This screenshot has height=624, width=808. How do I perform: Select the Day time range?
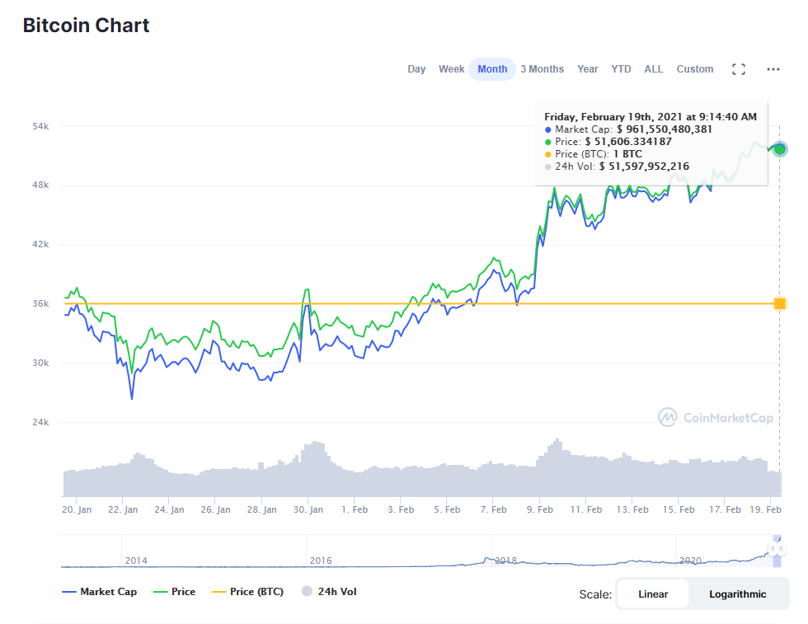(x=416, y=69)
